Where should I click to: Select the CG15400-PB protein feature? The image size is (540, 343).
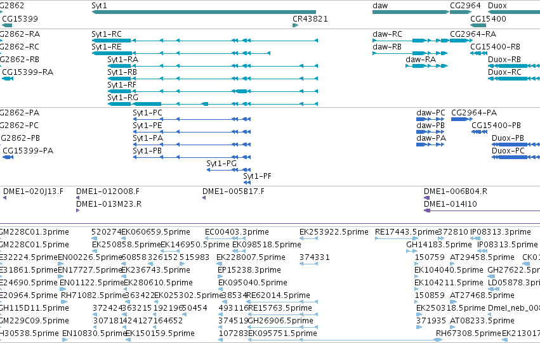coord(479,132)
